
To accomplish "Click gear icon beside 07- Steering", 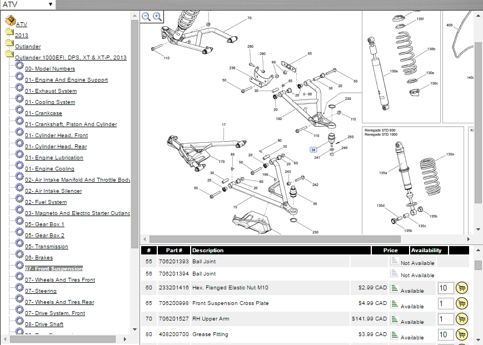I will [19, 287].
